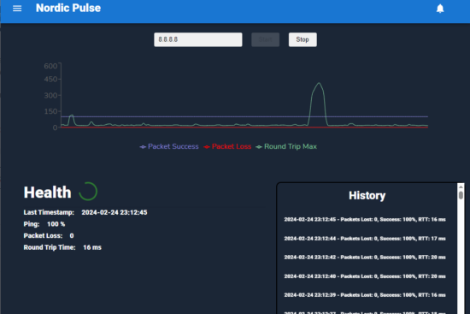Click the Round Trip Time value 16 ms
This screenshot has height=314, width=470.
[x=92, y=247]
